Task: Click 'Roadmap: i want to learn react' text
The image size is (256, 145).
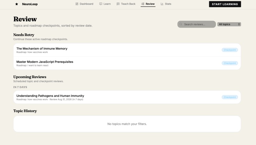Action: click(32, 65)
